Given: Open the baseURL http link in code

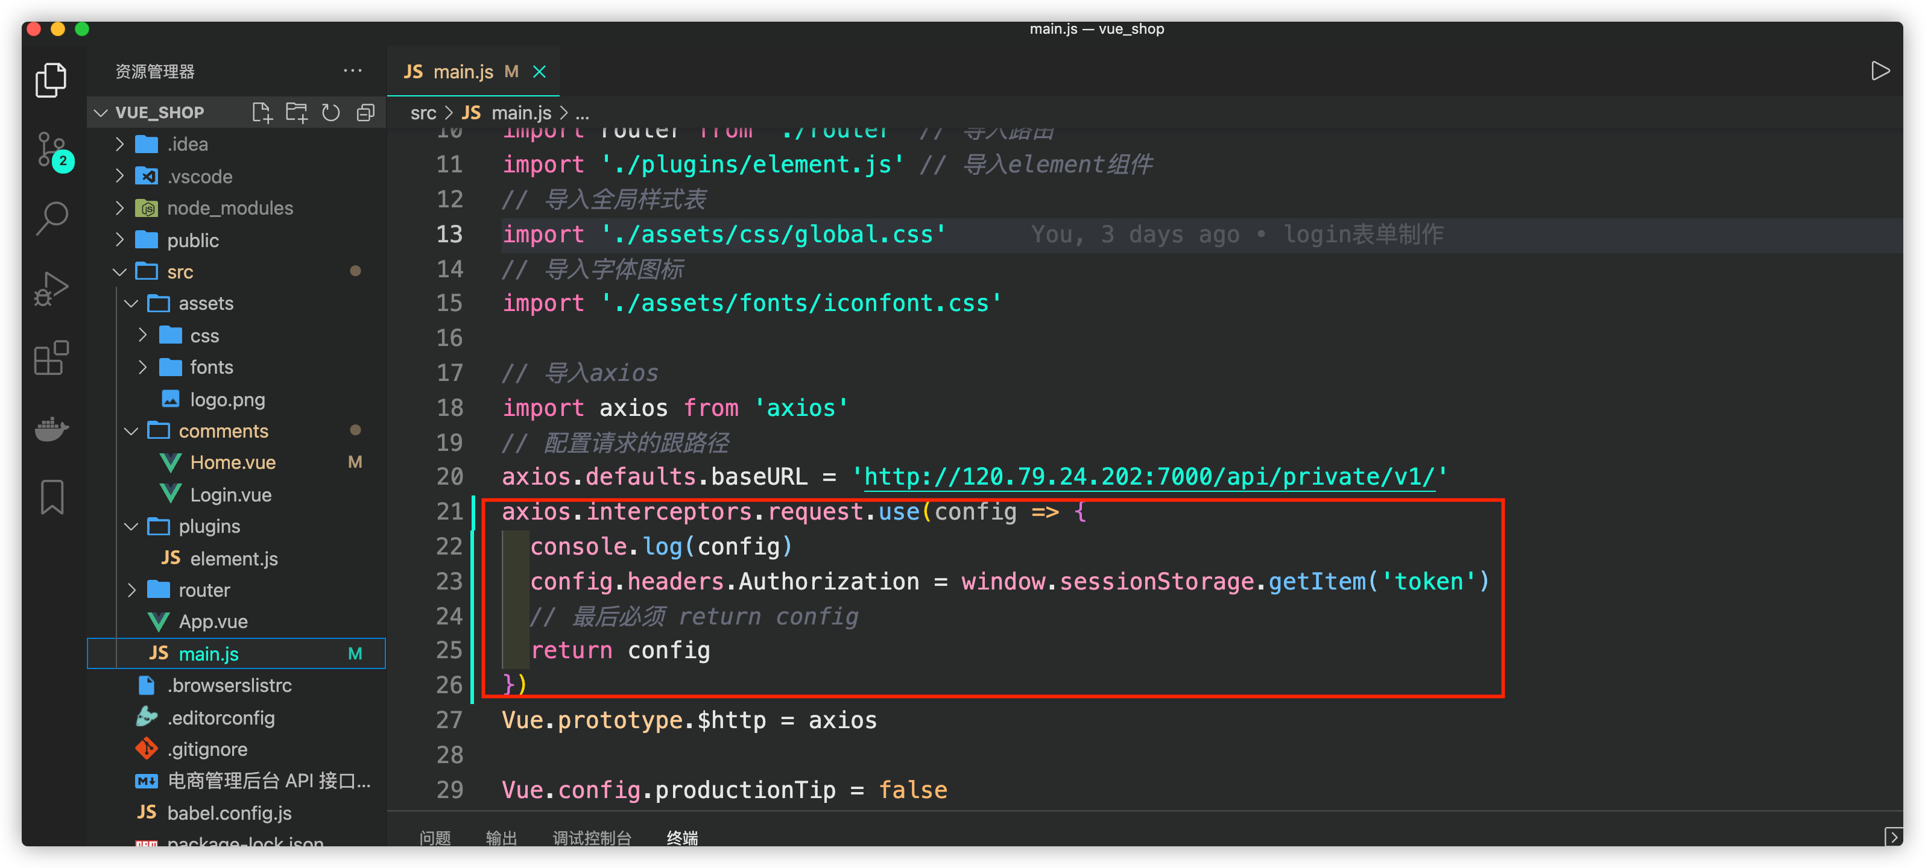Looking at the screenshot, I should coord(1149,477).
